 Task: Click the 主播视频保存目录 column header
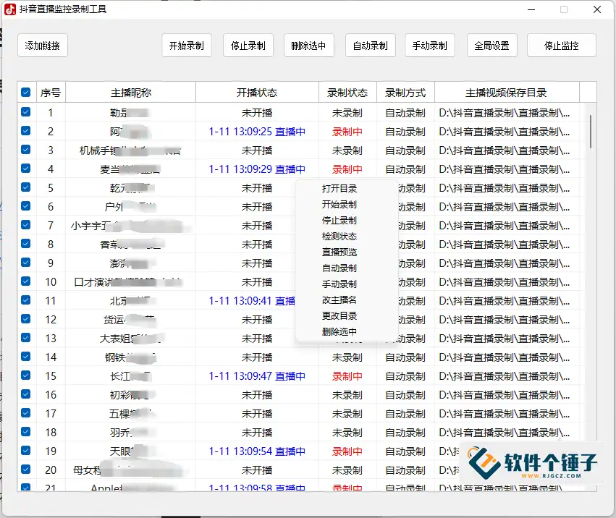click(507, 93)
